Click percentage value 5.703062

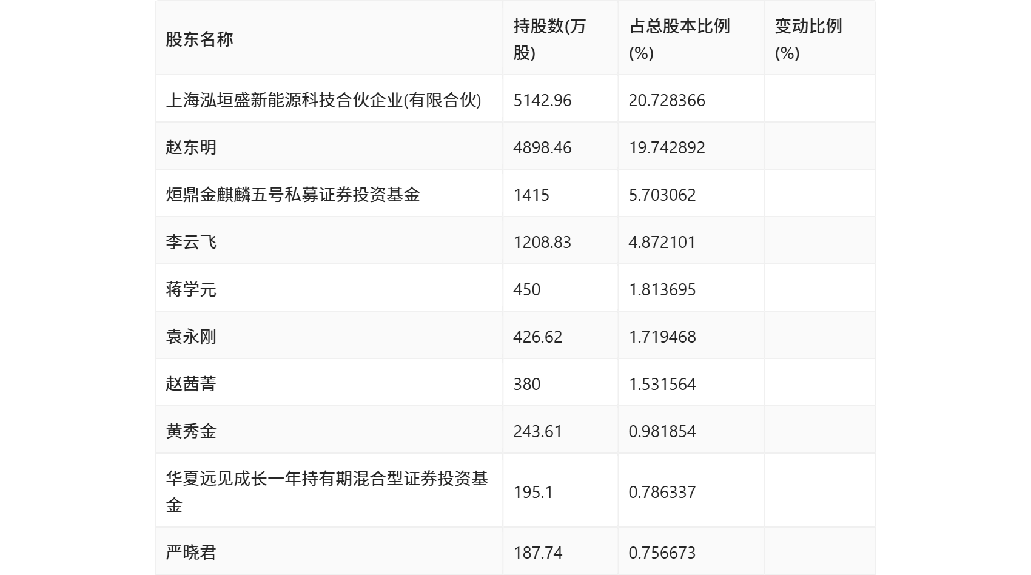(662, 195)
